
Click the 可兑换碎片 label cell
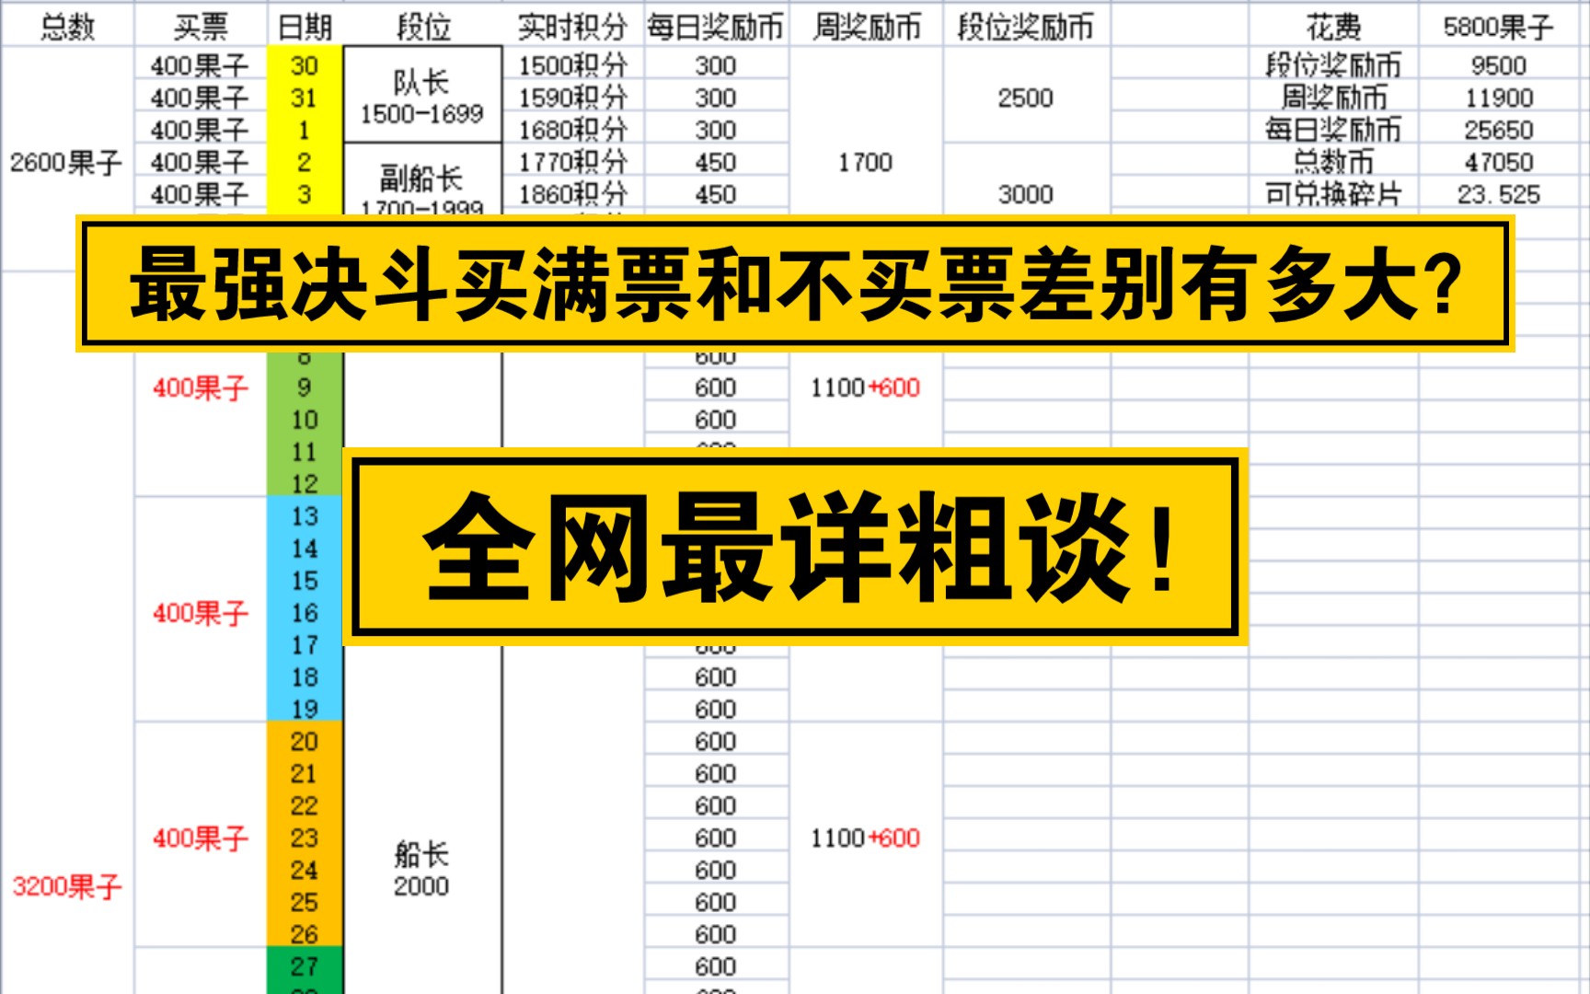click(1333, 194)
